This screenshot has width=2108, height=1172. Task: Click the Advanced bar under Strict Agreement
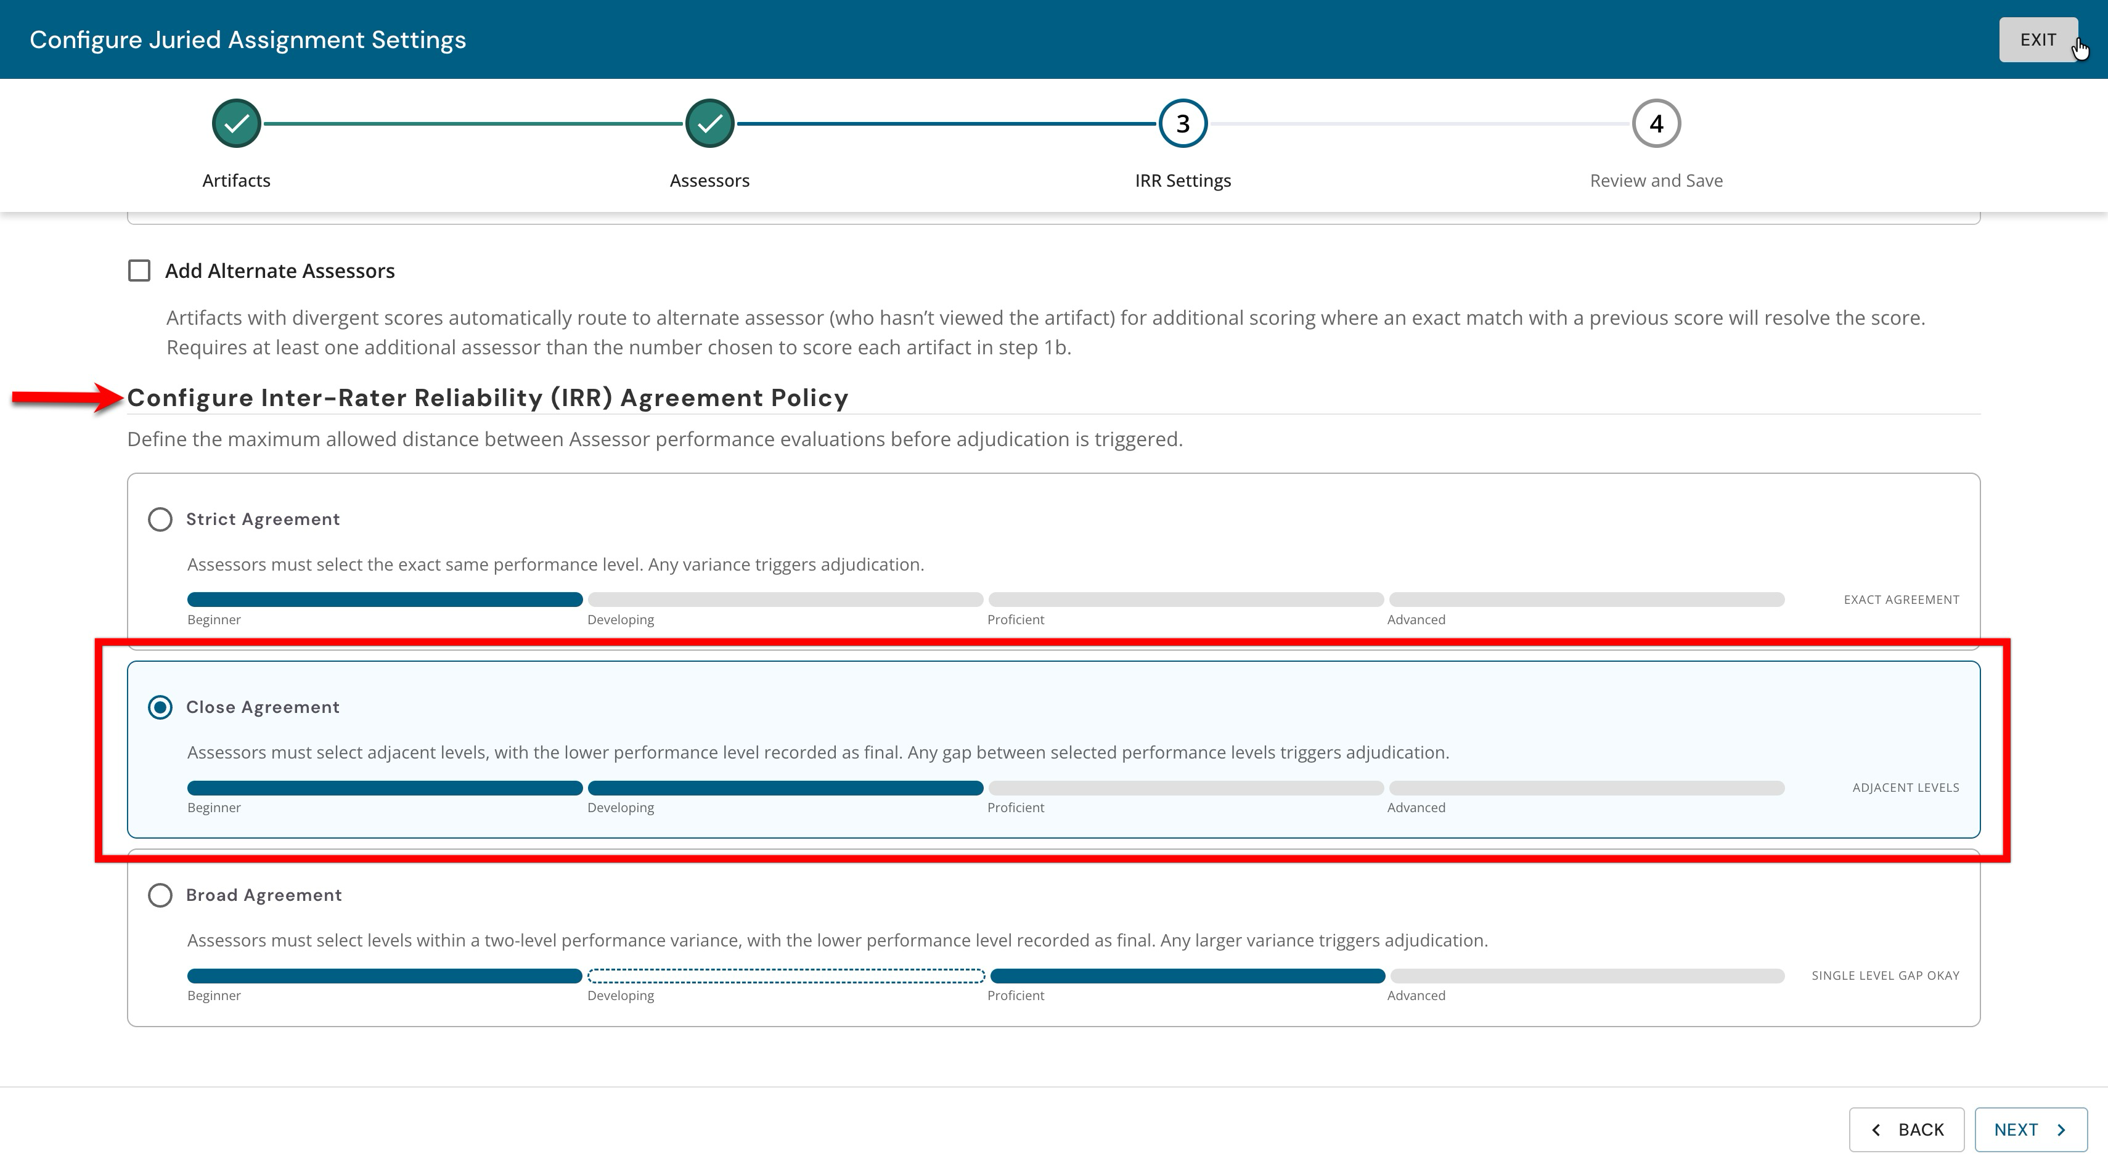tap(1587, 600)
